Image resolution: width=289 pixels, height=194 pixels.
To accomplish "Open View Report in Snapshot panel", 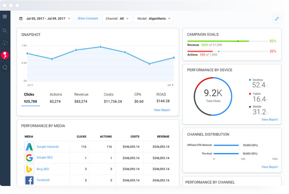I will (162, 110).
